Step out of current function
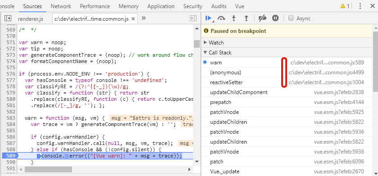 pyautogui.click(x=246, y=18)
